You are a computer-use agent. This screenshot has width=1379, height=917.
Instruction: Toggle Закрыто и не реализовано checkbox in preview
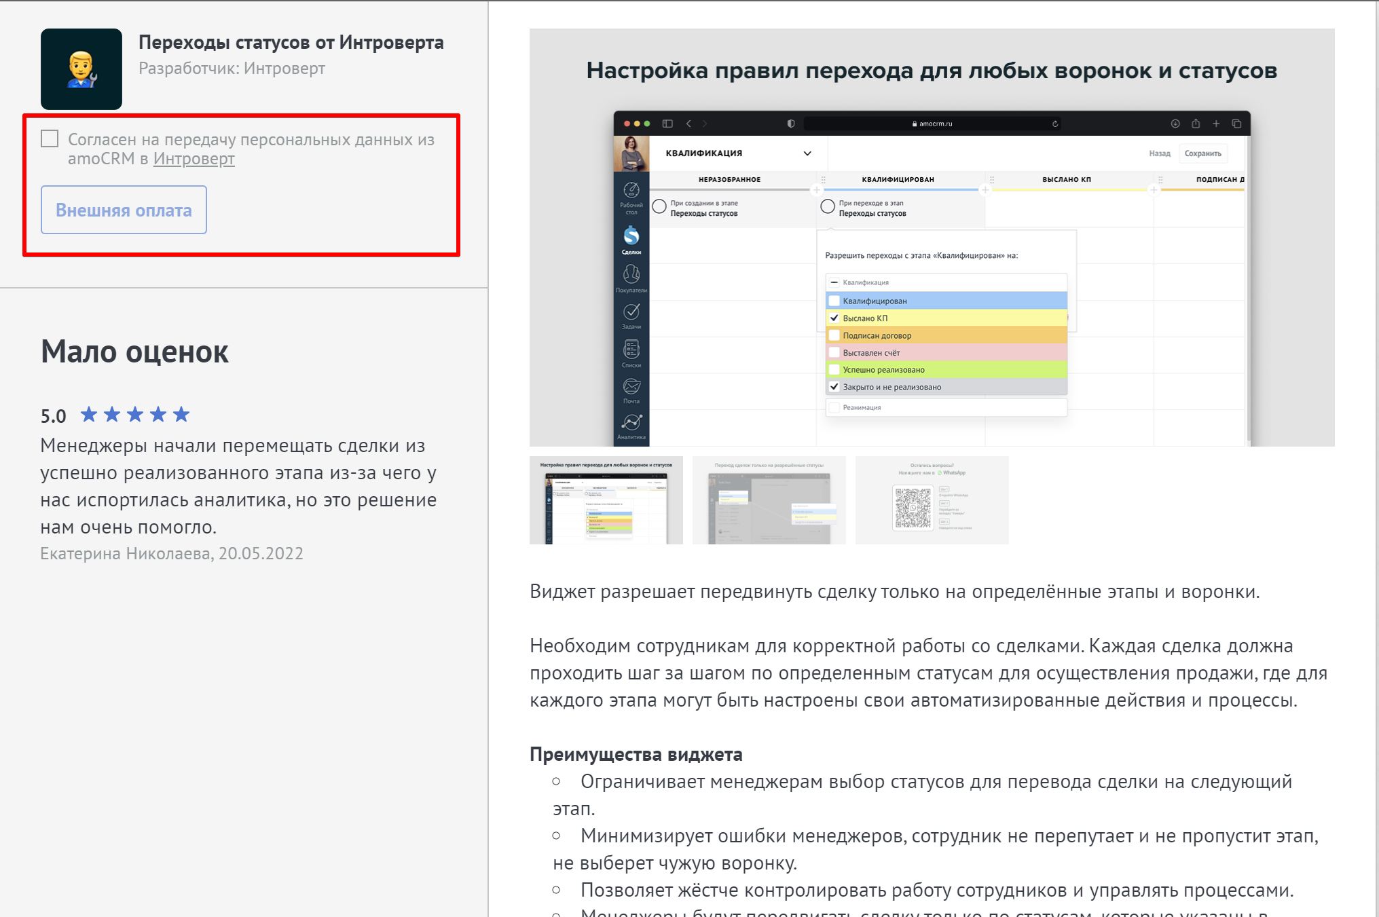(834, 387)
